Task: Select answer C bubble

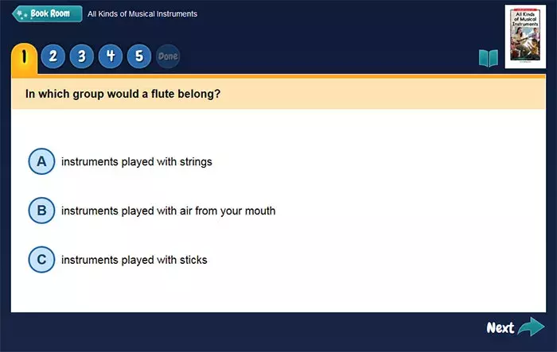Action: (41, 259)
